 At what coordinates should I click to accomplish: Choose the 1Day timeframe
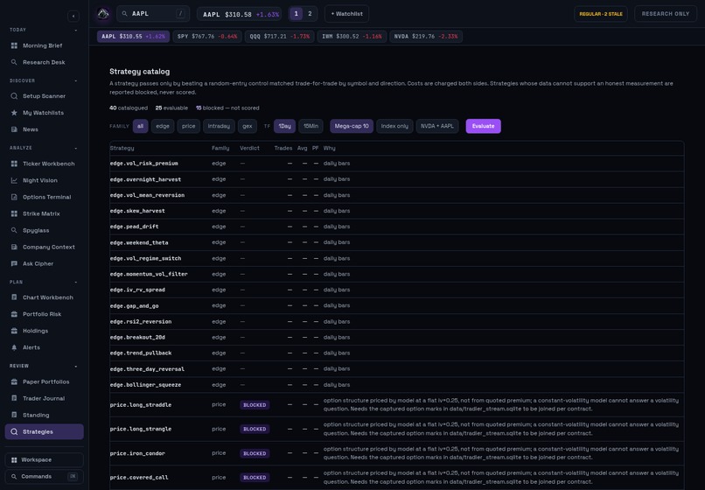(x=284, y=126)
